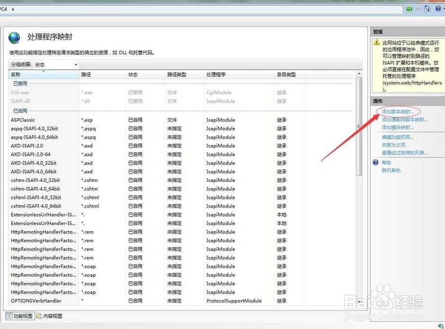This screenshot has height=329, width=445.
Task: Click 查看经过排序的列表 link
Action: pyautogui.click(x=404, y=153)
